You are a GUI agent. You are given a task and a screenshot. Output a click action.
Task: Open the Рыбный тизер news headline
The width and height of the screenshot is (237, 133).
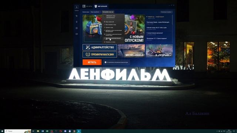(x=157, y=28)
